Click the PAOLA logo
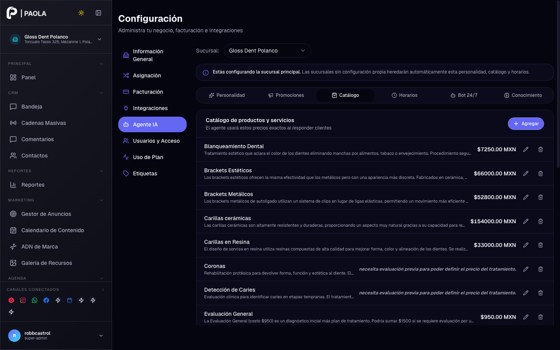Screen dimensions: 560x350 [26, 13]
